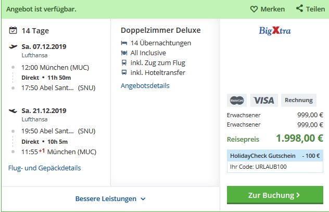The width and height of the screenshot is (329, 212).
Task: Click the BigXtra tour operator logo
Action: [x=275, y=31]
